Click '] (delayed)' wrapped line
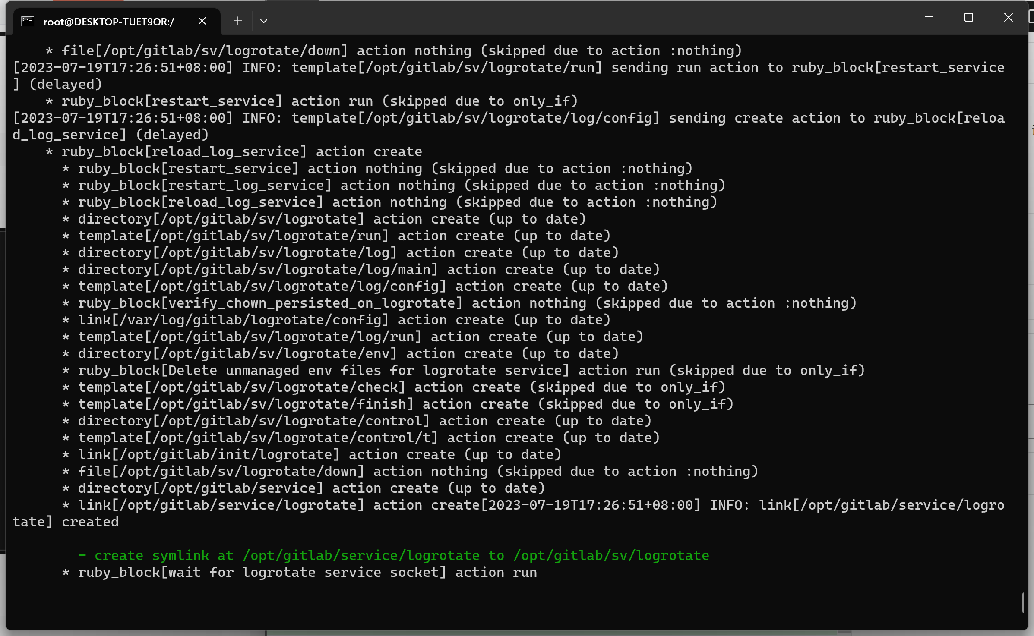This screenshot has width=1034, height=636. (57, 84)
